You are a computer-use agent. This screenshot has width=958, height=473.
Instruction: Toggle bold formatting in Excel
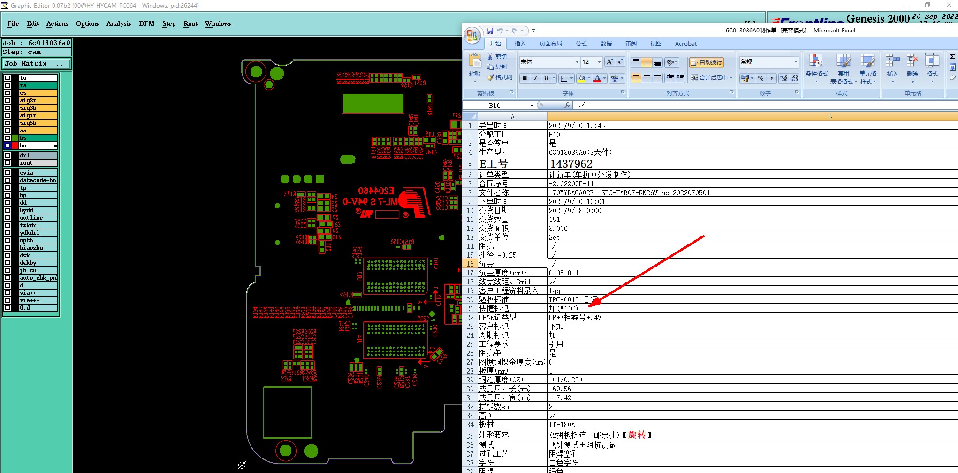pos(525,78)
